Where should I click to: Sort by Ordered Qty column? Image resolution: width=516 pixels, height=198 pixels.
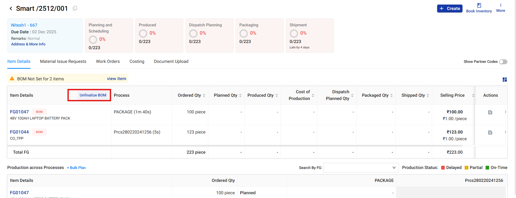(204, 95)
